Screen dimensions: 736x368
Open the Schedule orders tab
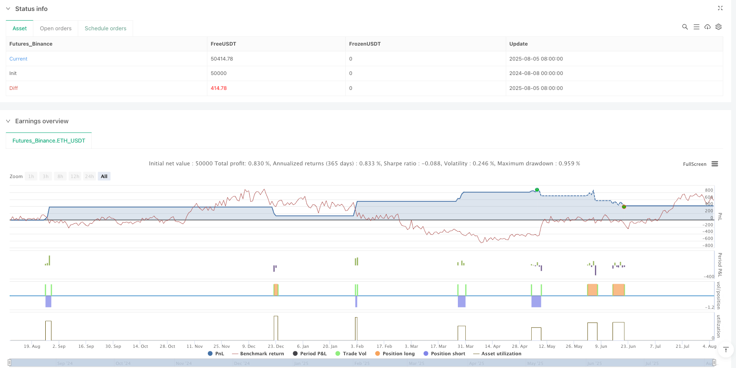pyautogui.click(x=105, y=29)
